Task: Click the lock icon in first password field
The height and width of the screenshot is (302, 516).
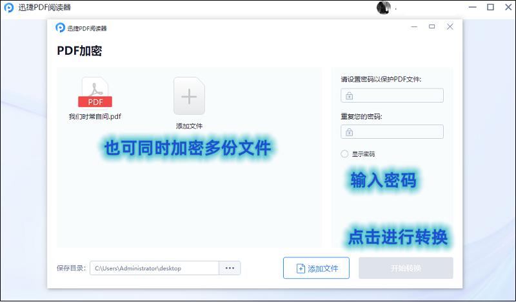Action: coord(349,96)
